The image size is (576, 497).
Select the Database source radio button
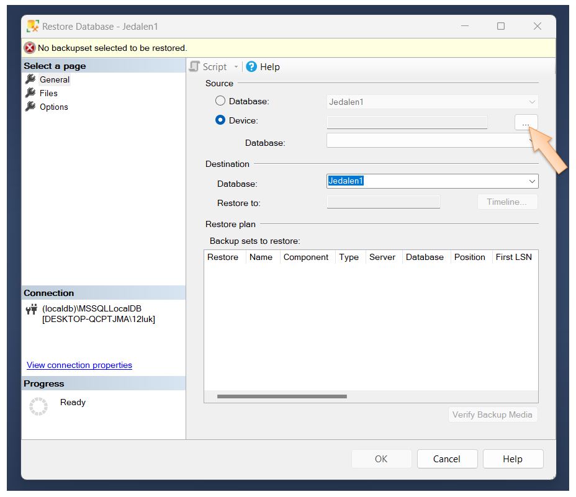pos(220,101)
